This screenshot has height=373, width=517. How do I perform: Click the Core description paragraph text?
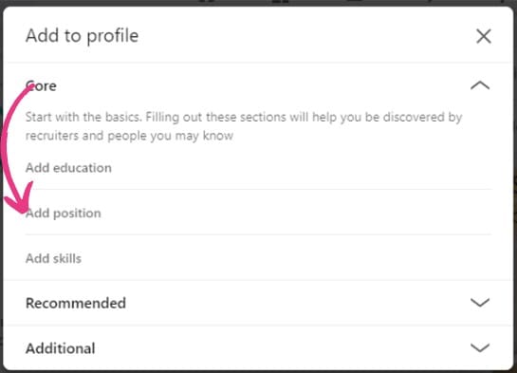[x=244, y=126]
